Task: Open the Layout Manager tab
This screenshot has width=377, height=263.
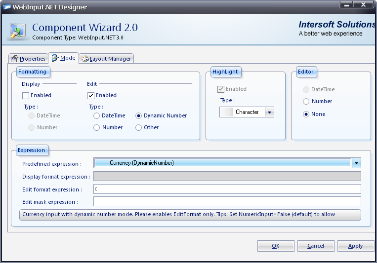Action: pos(107,59)
